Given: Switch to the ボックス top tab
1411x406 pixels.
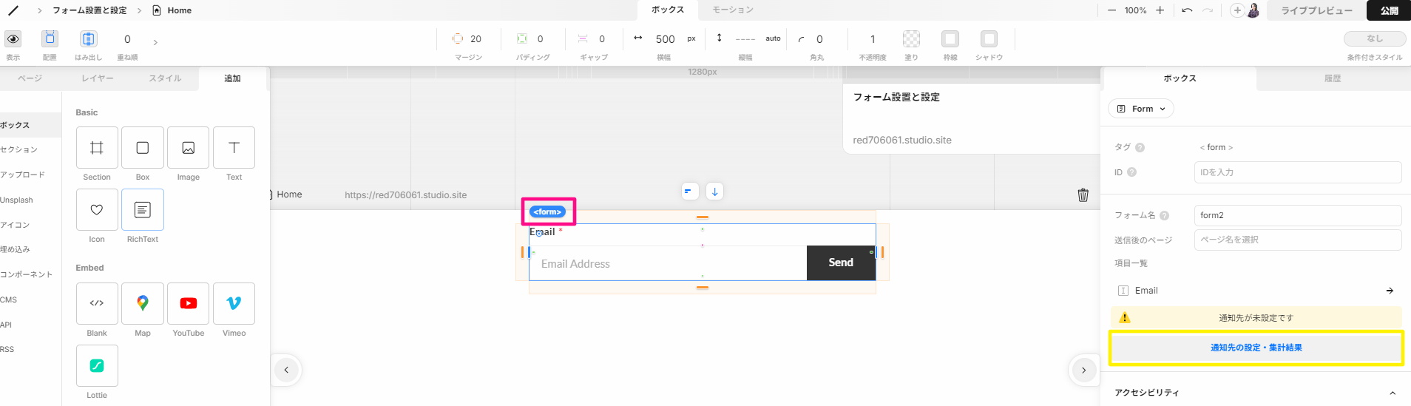Looking at the screenshot, I should coord(668,10).
